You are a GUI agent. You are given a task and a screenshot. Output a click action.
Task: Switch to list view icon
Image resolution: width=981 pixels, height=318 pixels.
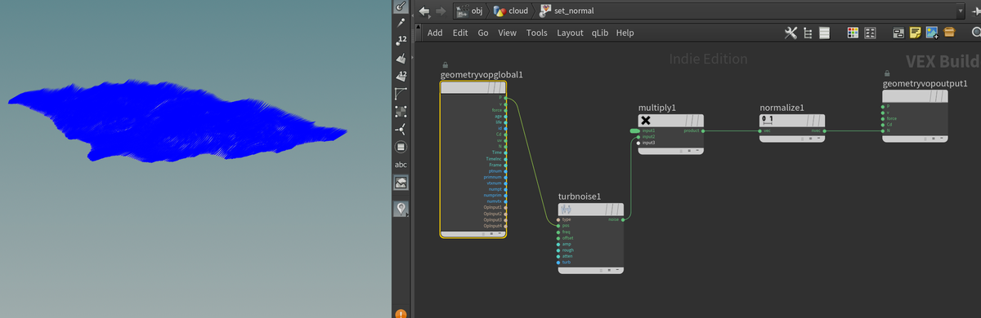[x=824, y=33]
